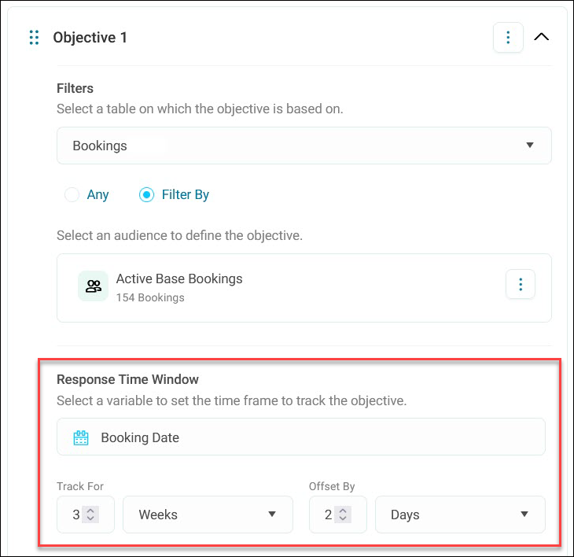The height and width of the screenshot is (557, 574).
Task: Click the Active Base Bookings audience icon
Action: (x=94, y=286)
